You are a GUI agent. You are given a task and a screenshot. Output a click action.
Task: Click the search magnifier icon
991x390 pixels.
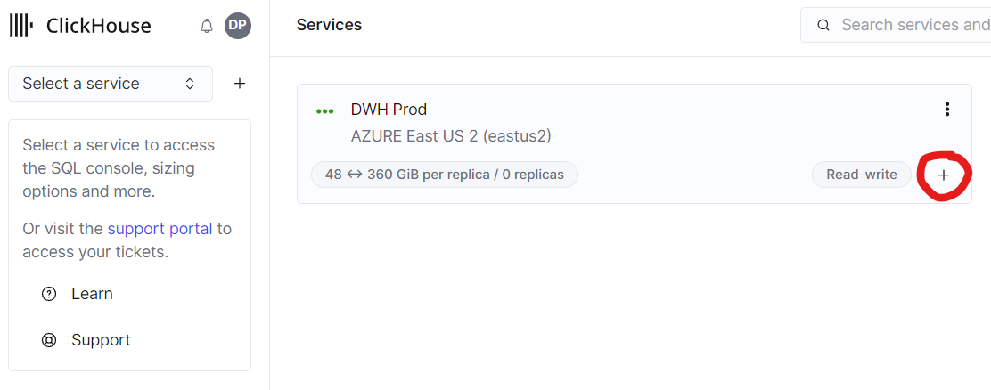click(x=823, y=25)
